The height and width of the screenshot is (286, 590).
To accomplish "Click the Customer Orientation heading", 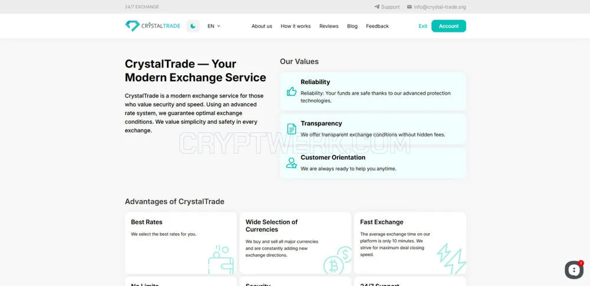I will (333, 157).
